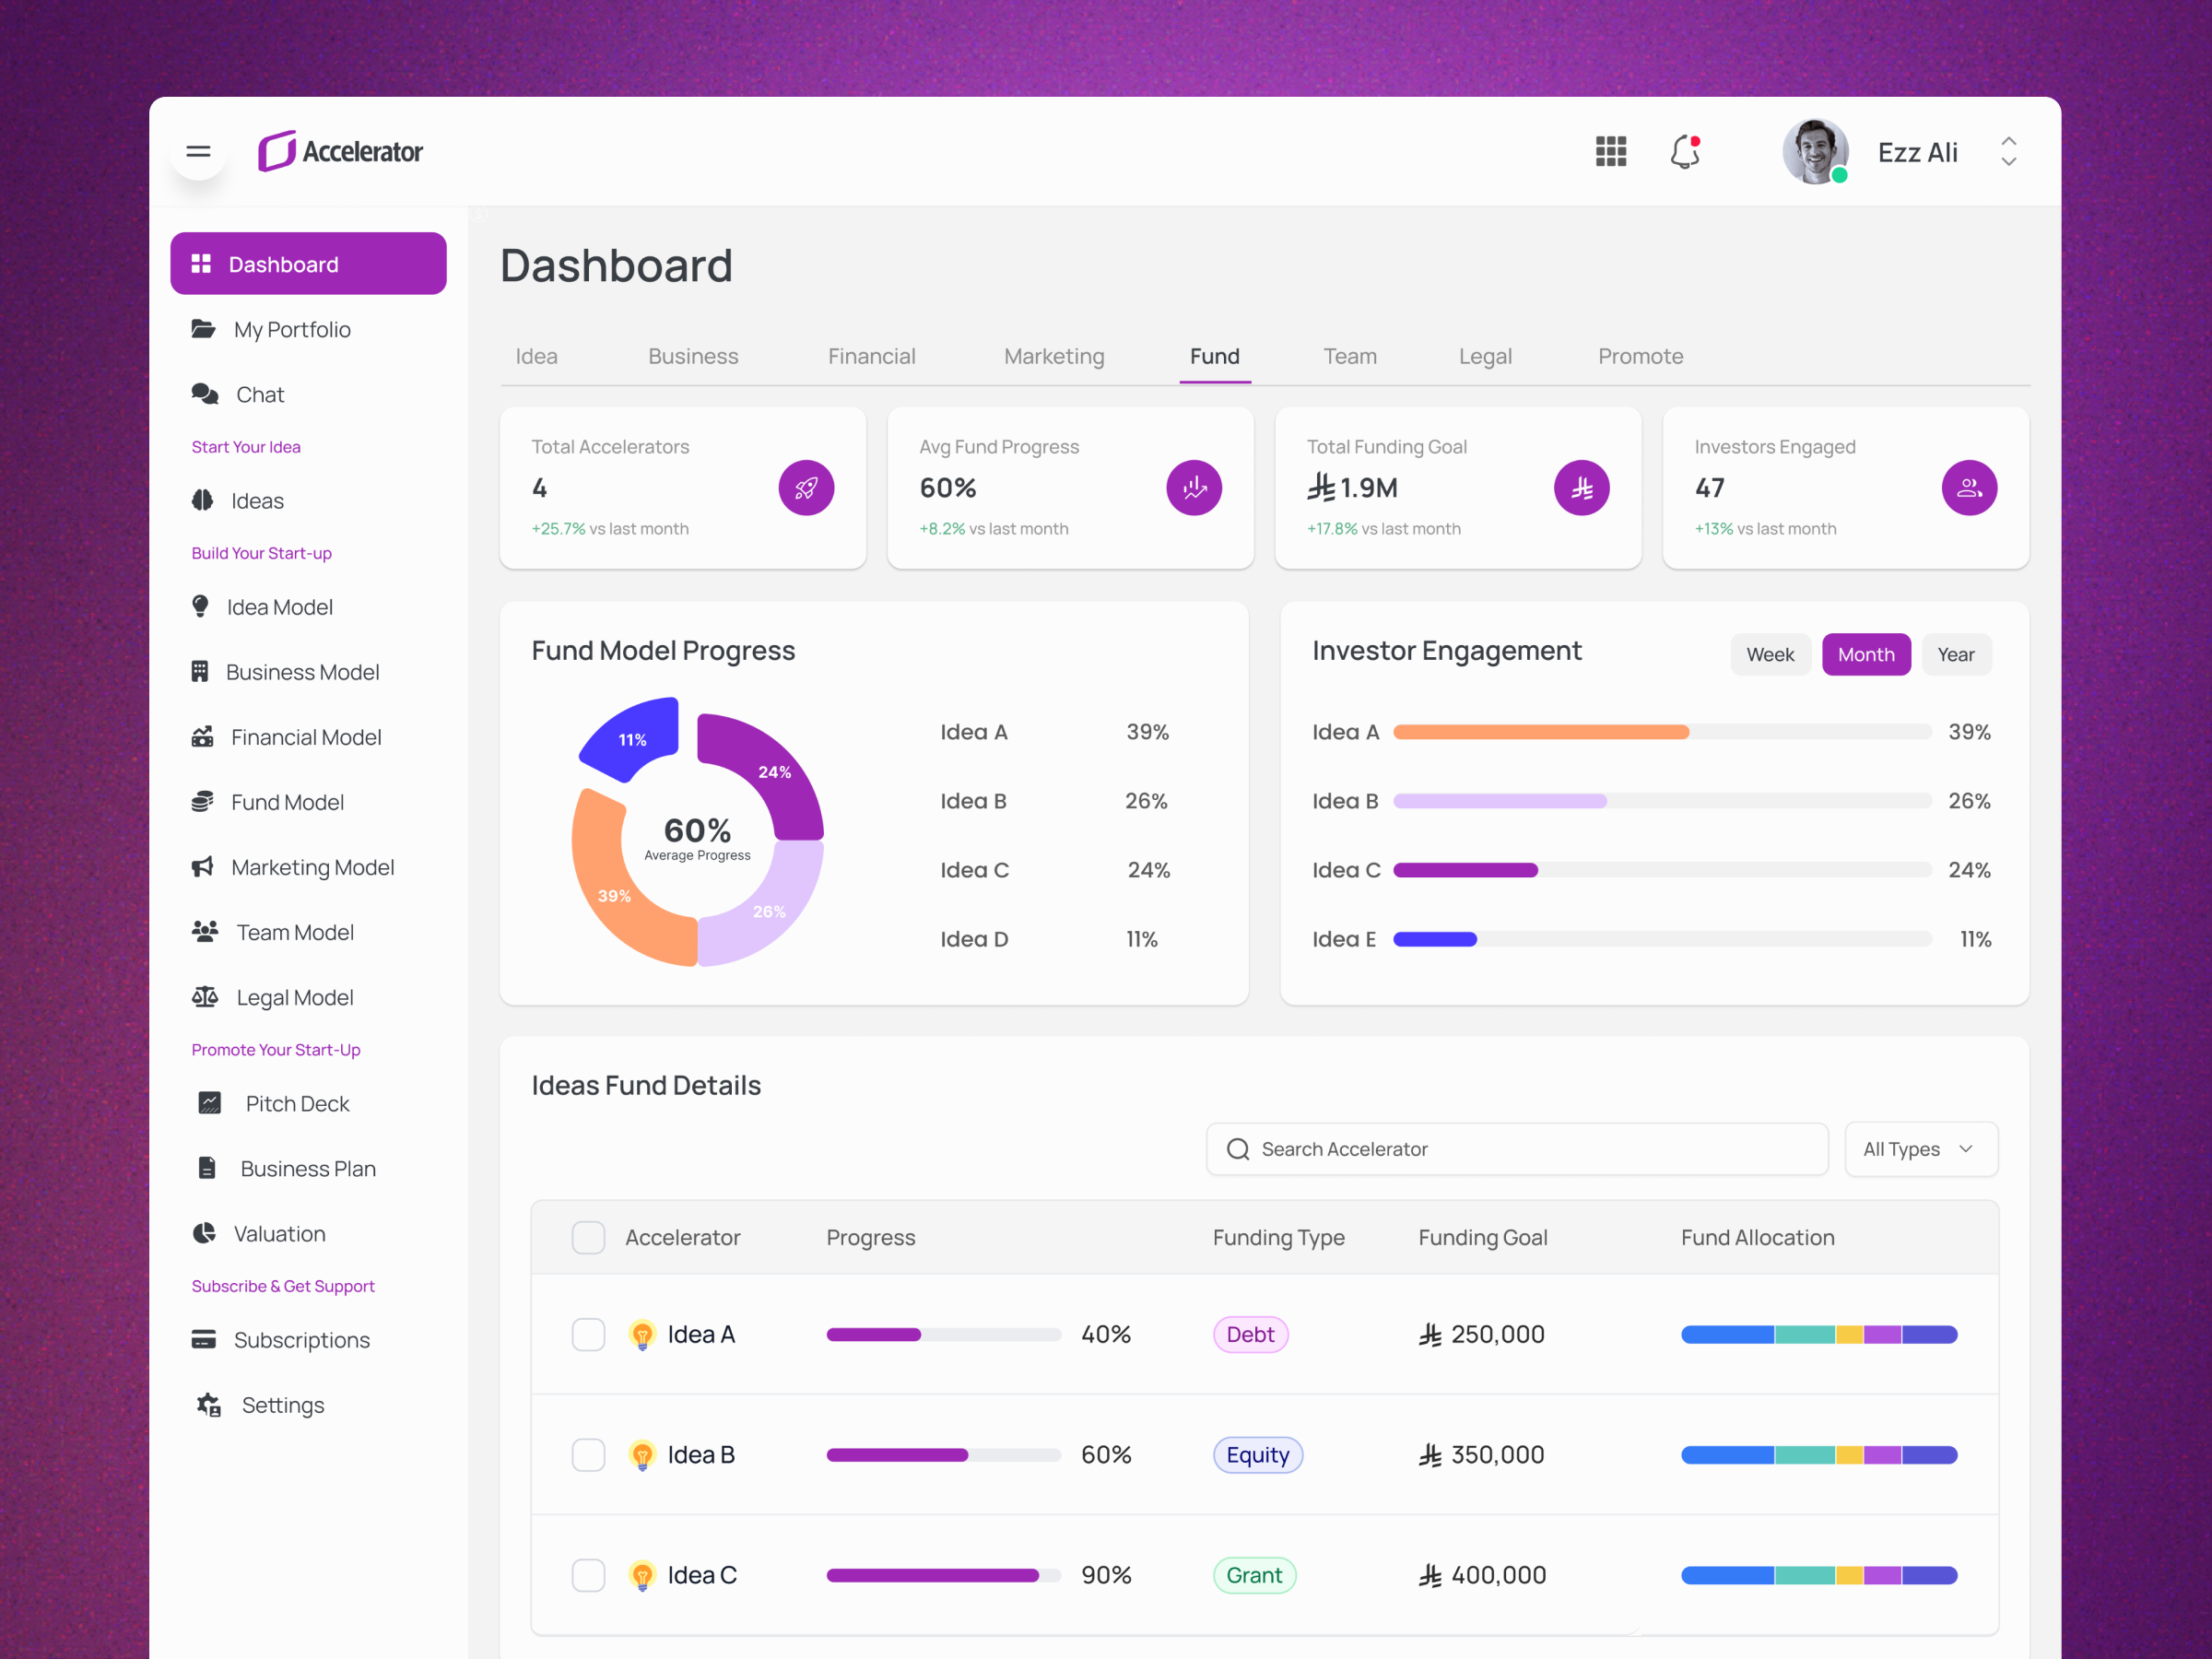Image resolution: width=2212 pixels, height=1659 pixels.
Task: Select the Ideas item in the sidebar
Action: point(257,500)
